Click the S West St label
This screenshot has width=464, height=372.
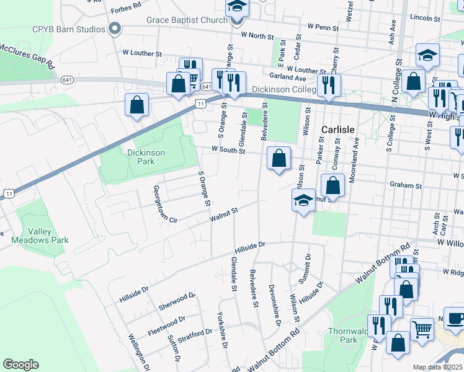pyautogui.click(x=428, y=135)
